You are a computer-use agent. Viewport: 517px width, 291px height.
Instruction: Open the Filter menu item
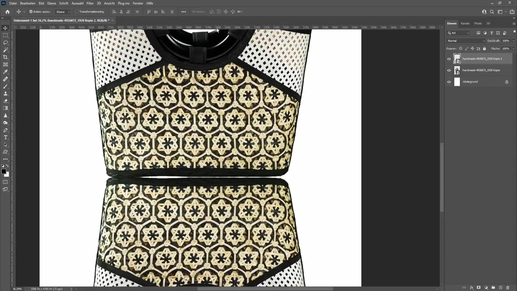(90, 3)
